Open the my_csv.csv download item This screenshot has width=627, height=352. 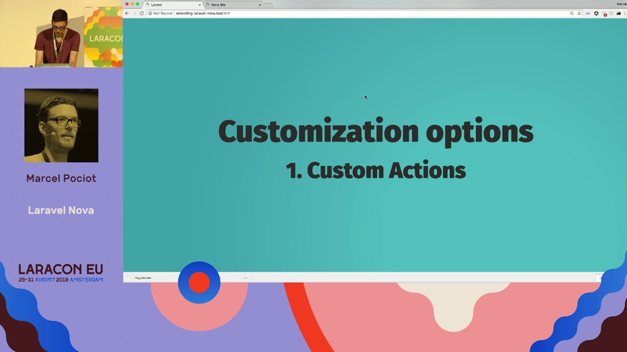(x=143, y=278)
